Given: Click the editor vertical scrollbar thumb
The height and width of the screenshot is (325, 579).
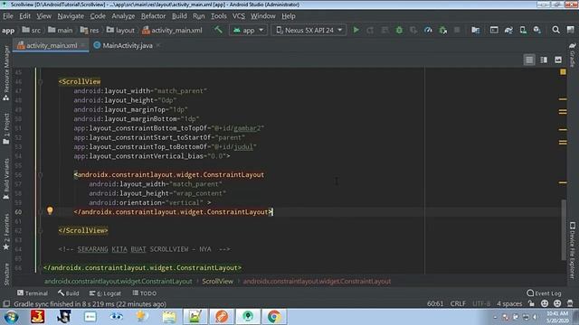Looking at the screenshot, I should pyautogui.click(x=564, y=230).
